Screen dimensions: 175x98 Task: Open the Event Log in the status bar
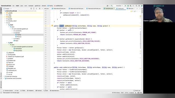(137, 91)
